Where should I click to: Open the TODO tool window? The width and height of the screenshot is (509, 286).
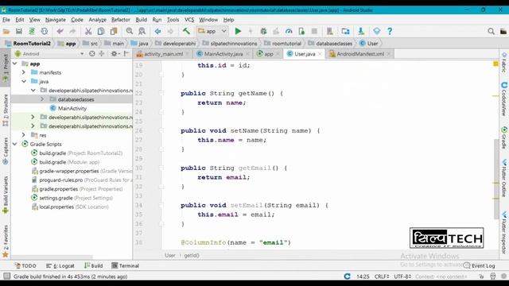[x=25, y=265]
